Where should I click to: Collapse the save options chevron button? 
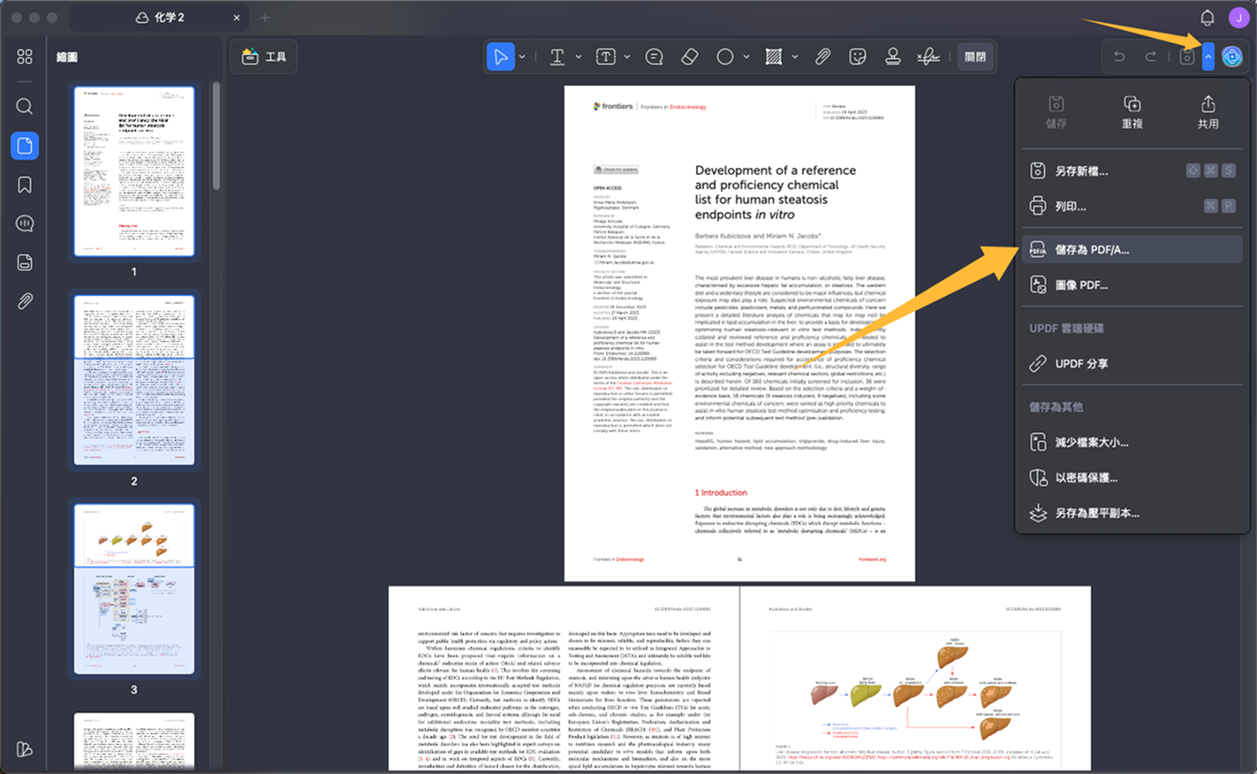click(1208, 57)
